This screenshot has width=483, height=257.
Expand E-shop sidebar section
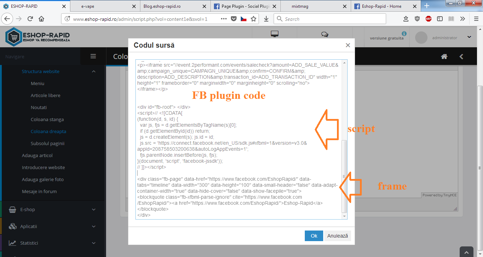pos(94,209)
